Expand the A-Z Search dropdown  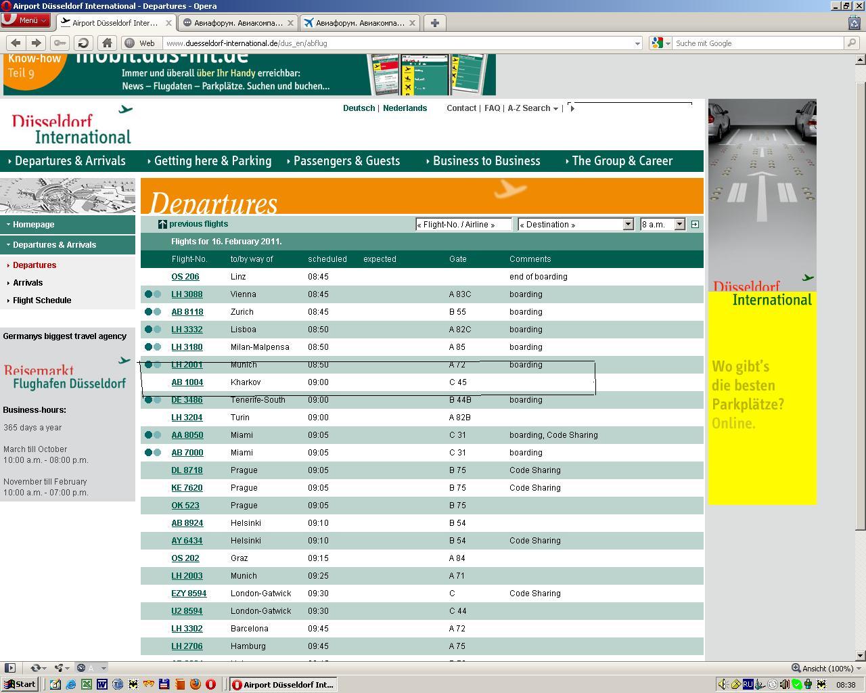coord(533,108)
